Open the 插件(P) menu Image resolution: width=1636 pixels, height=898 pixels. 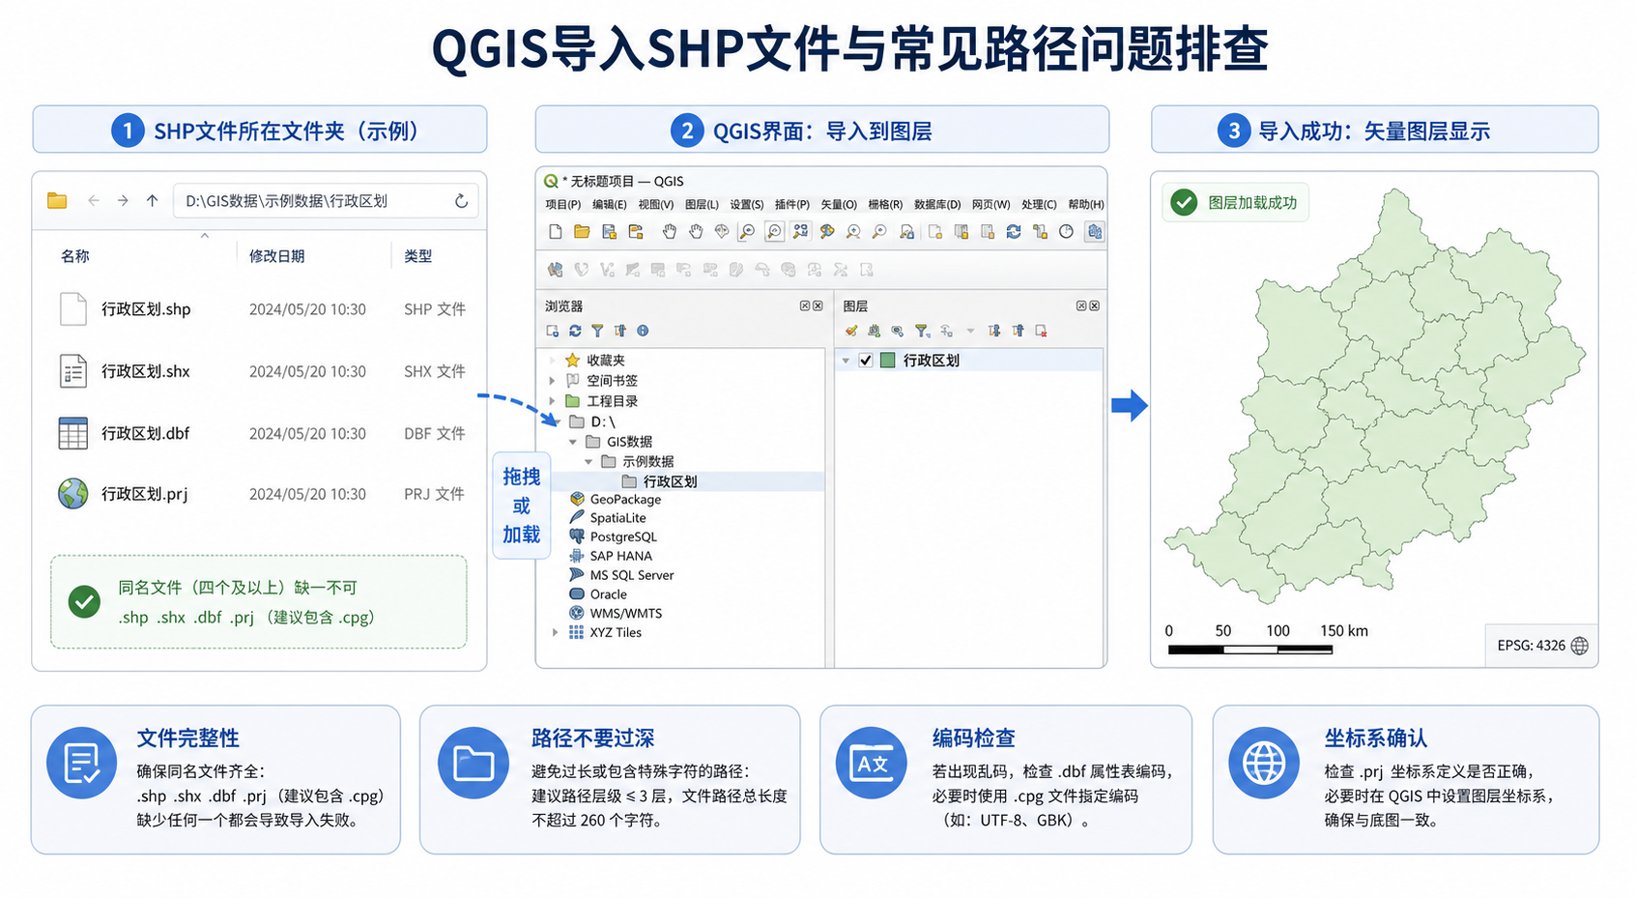tap(792, 205)
